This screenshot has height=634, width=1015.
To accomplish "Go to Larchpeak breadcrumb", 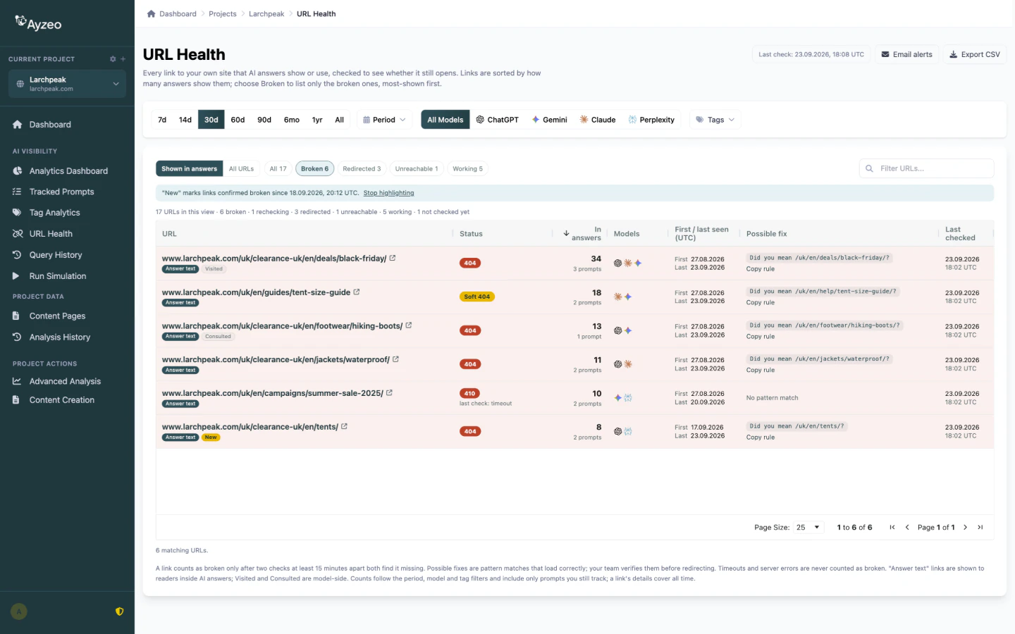I will click(266, 14).
